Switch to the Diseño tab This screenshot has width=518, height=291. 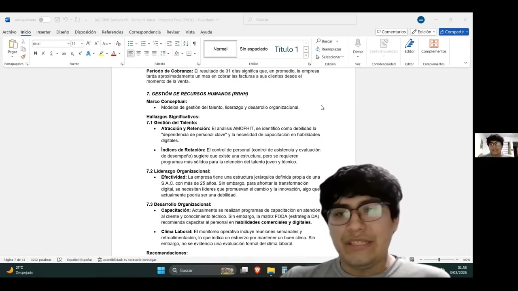[x=63, y=32]
